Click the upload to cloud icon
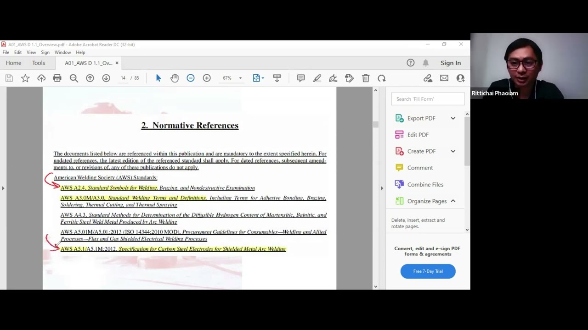The height and width of the screenshot is (330, 588). tap(41, 78)
